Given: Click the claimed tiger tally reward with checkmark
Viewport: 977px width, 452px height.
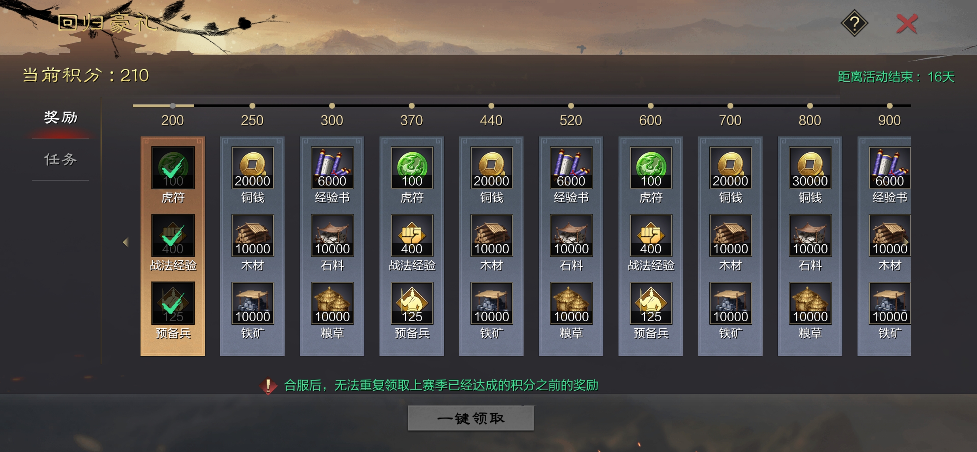Looking at the screenshot, I should point(173,168).
